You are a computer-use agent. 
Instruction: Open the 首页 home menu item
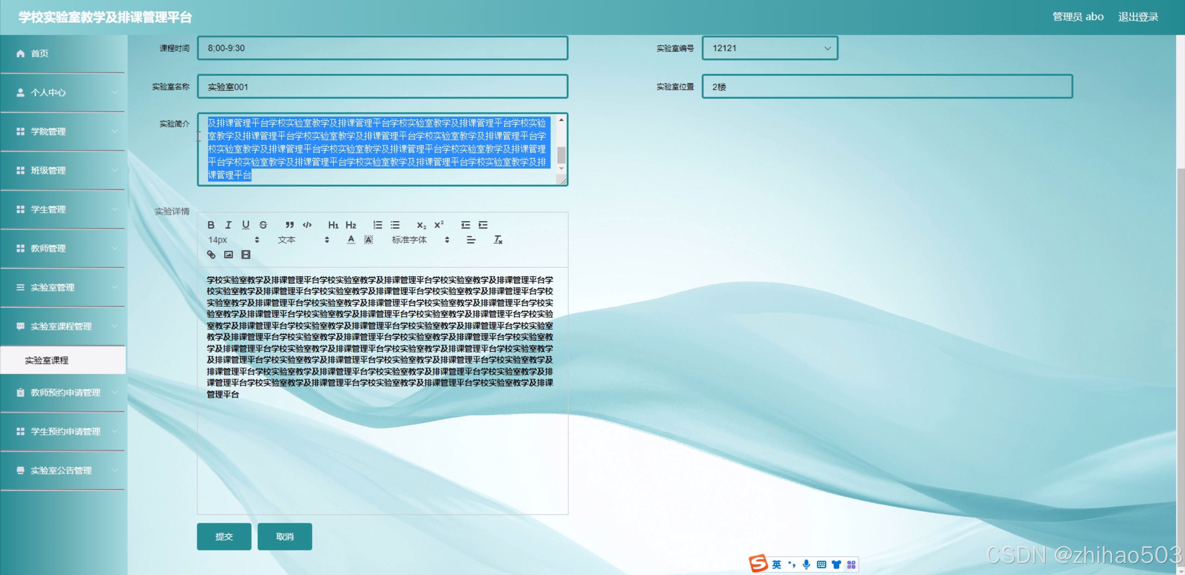click(63, 54)
